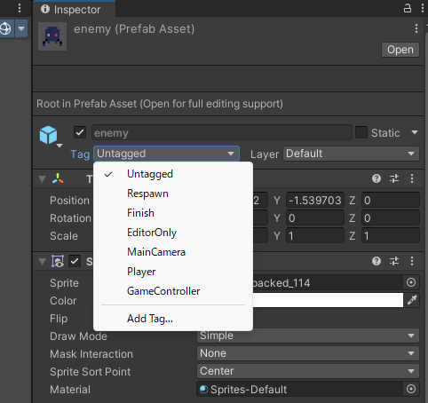Open Sprite Renderer three-dot options menu

(412, 261)
